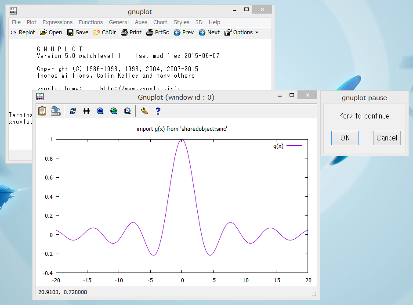Open the Axes menu
Viewport: 413px width, 305px height.
point(141,22)
